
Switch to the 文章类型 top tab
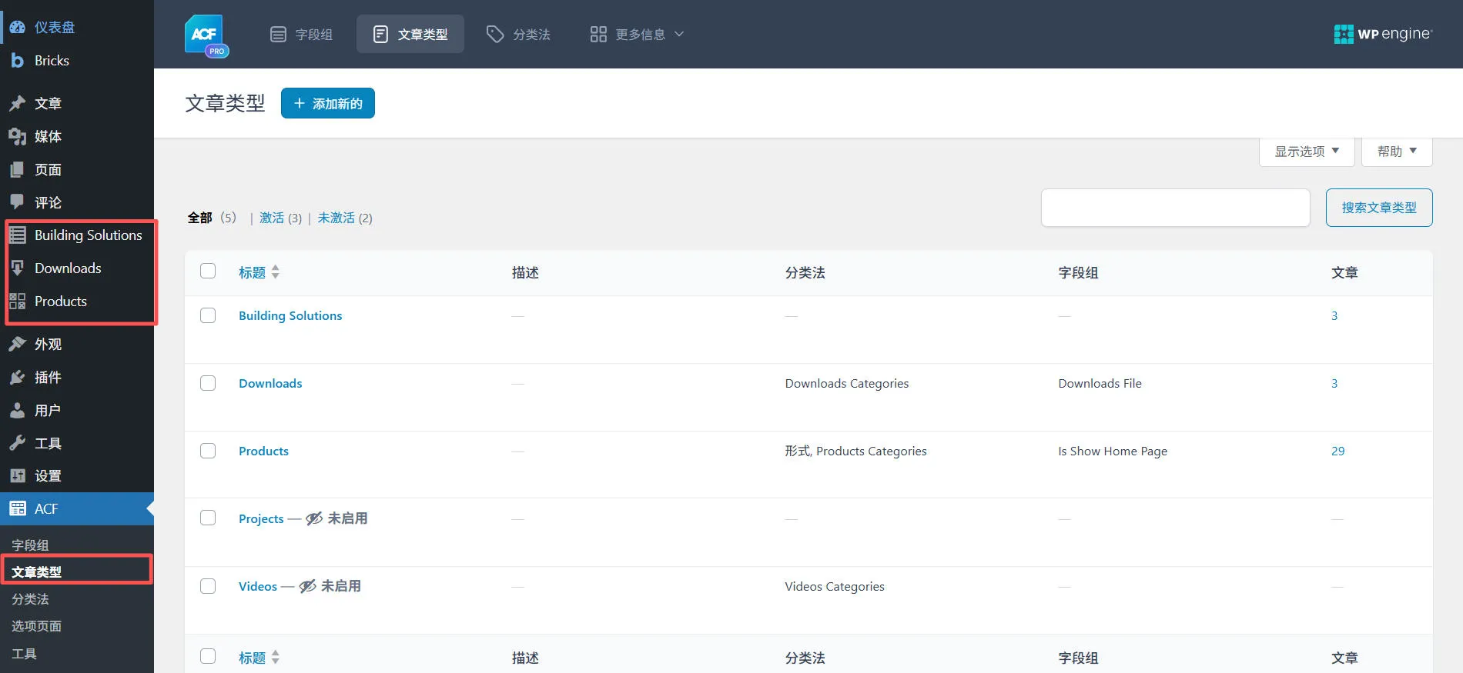click(410, 34)
